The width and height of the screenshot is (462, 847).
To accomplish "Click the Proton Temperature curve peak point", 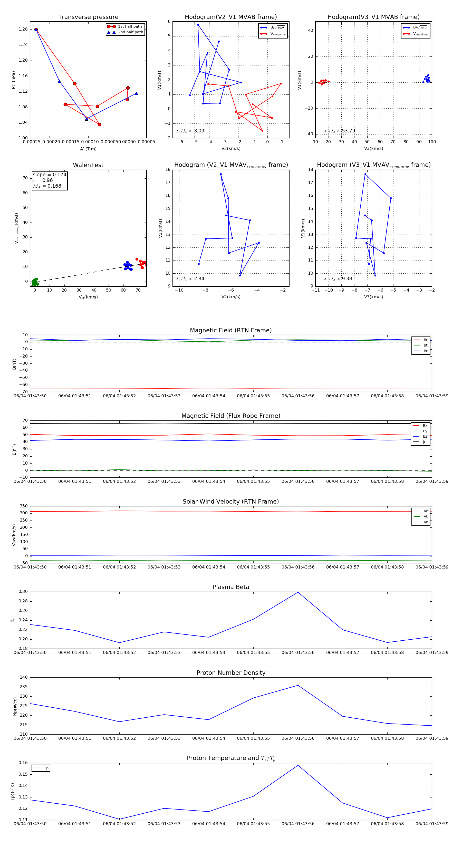I will coord(298,765).
